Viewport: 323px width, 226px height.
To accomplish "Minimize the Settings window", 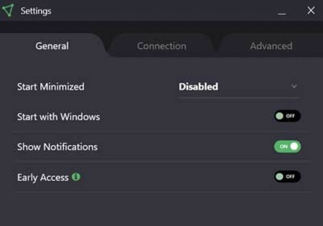I will 282,13.
